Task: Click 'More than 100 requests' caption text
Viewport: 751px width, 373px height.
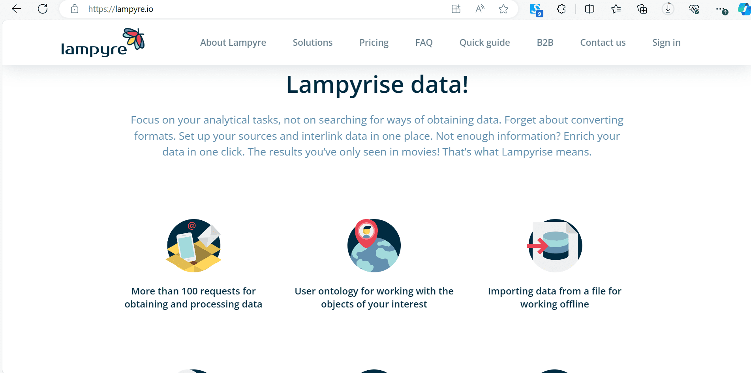Action: click(193, 298)
